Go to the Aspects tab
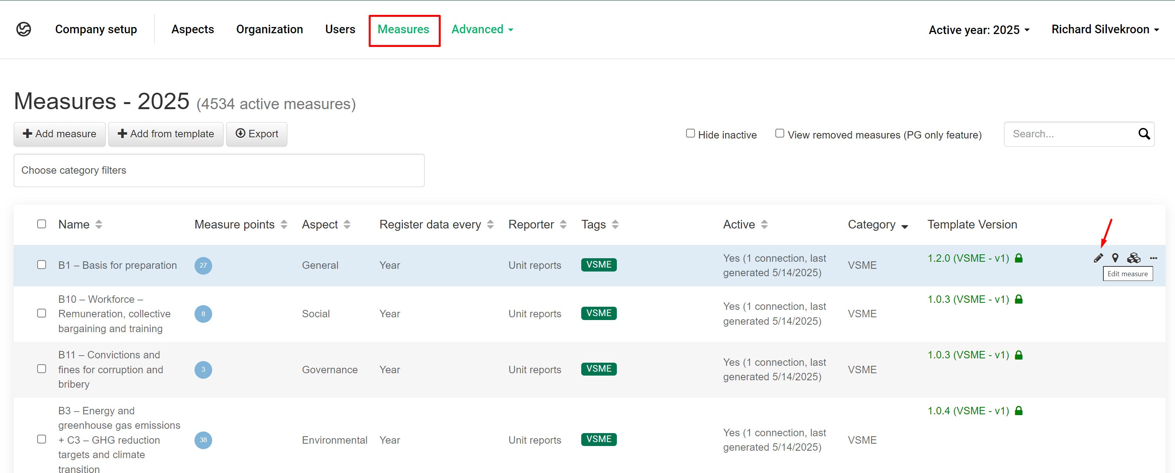The image size is (1175, 473). tap(193, 30)
